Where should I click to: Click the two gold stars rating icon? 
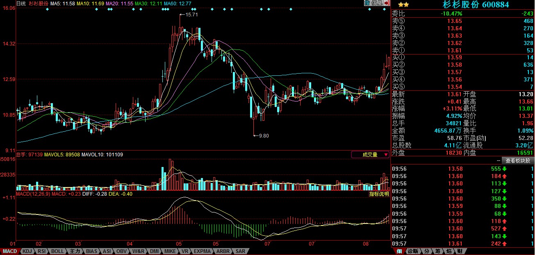point(403,5)
